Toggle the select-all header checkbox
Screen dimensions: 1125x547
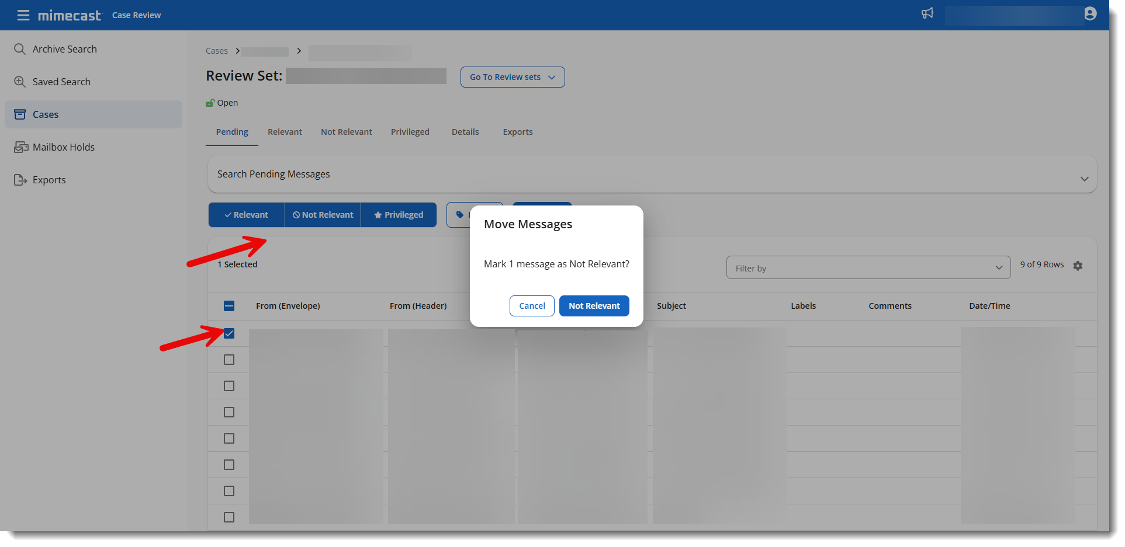click(229, 306)
